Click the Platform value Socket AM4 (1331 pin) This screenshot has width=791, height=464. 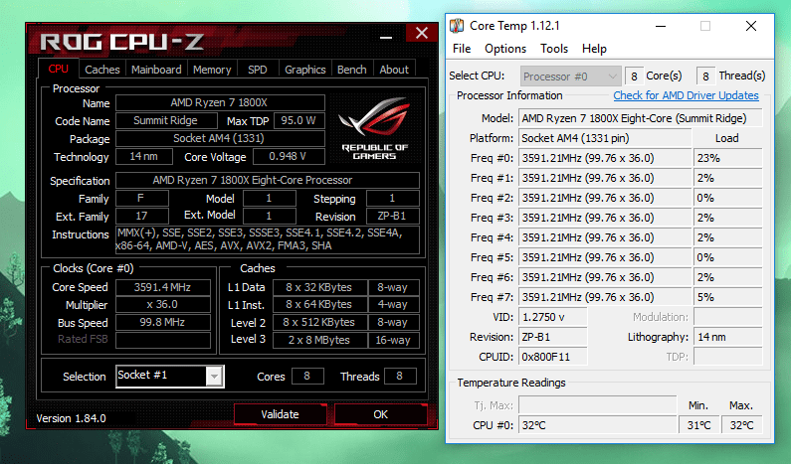coord(605,138)
